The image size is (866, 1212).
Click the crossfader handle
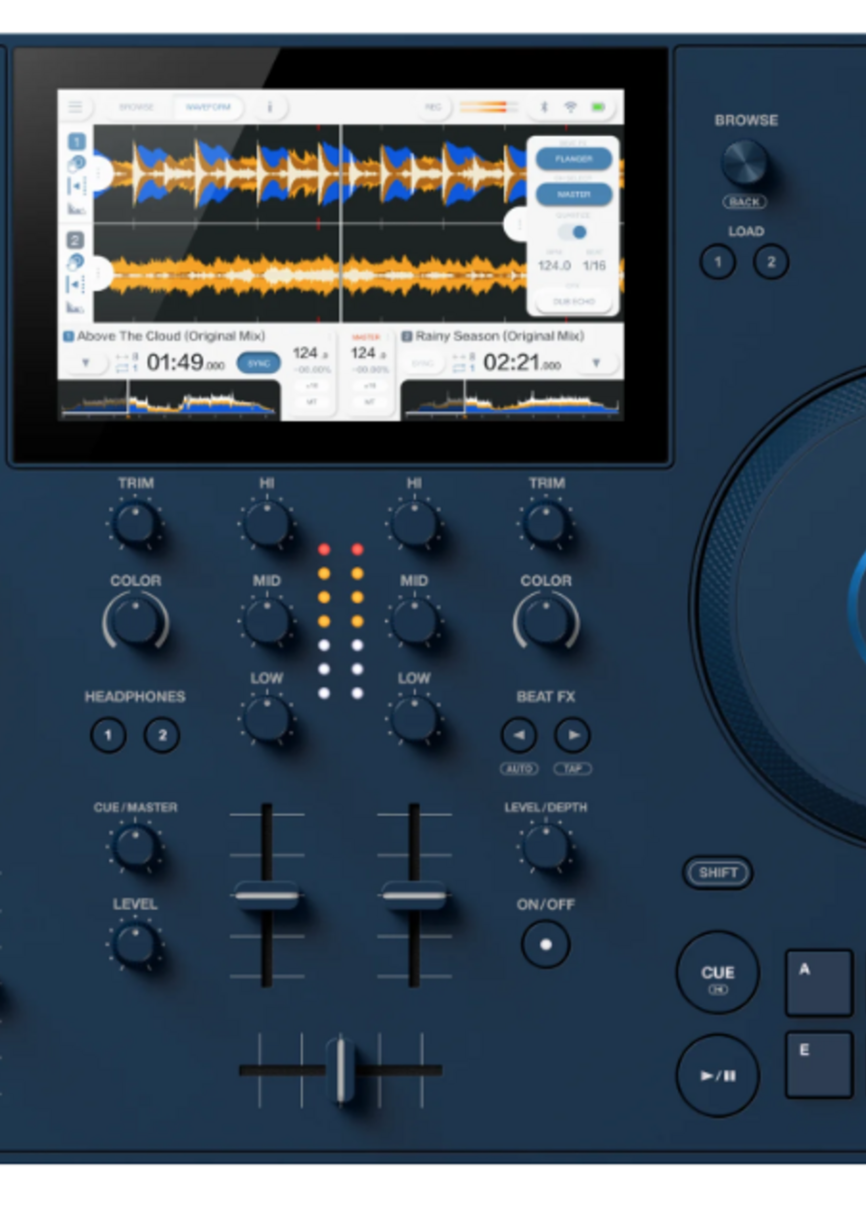tap(340, 1069)
